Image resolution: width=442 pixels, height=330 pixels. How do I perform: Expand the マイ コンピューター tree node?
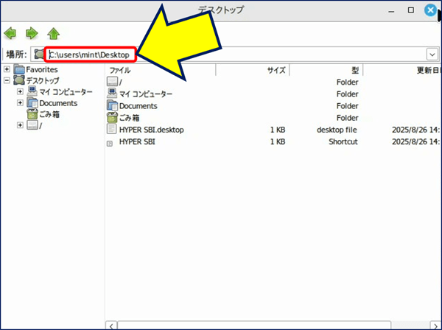click(20, 91)
